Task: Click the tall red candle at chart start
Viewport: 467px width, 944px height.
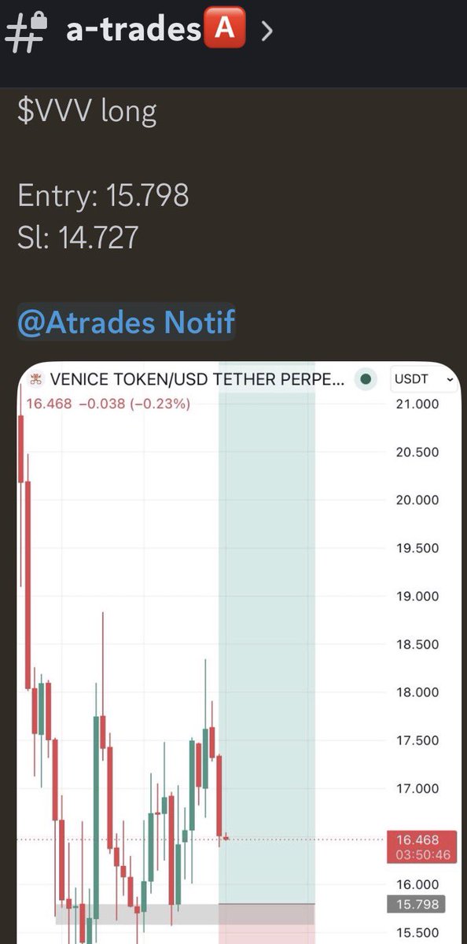Action: coord(22,448)
